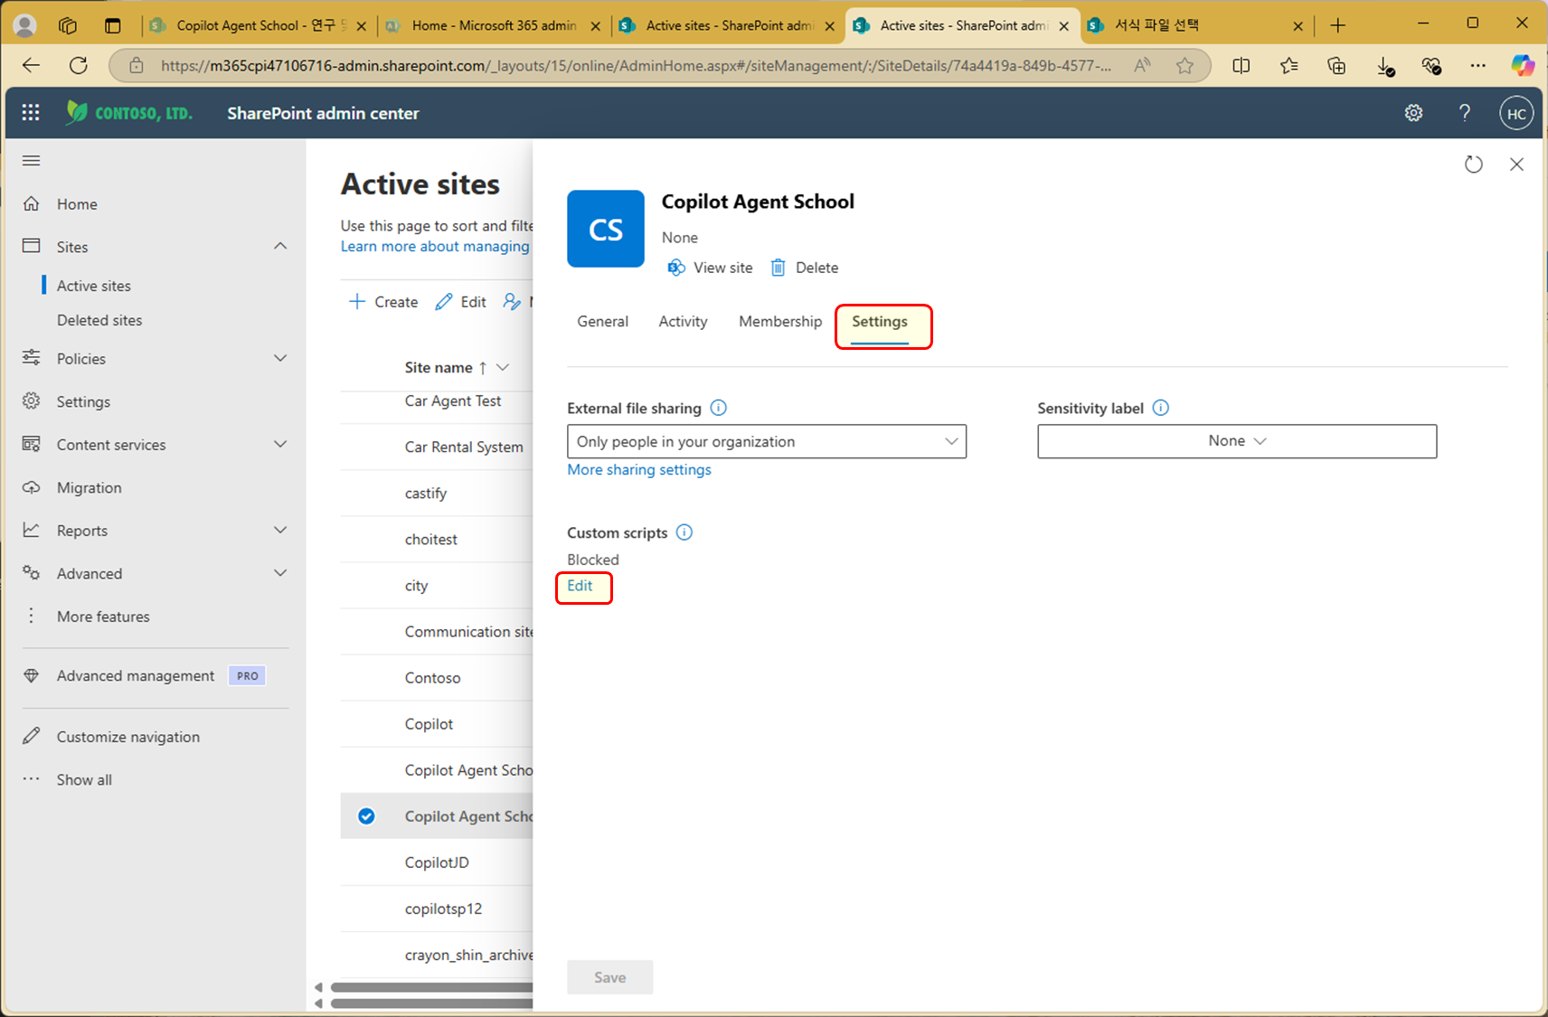
Task: Go to Home in left navigation
Action: 77,204
